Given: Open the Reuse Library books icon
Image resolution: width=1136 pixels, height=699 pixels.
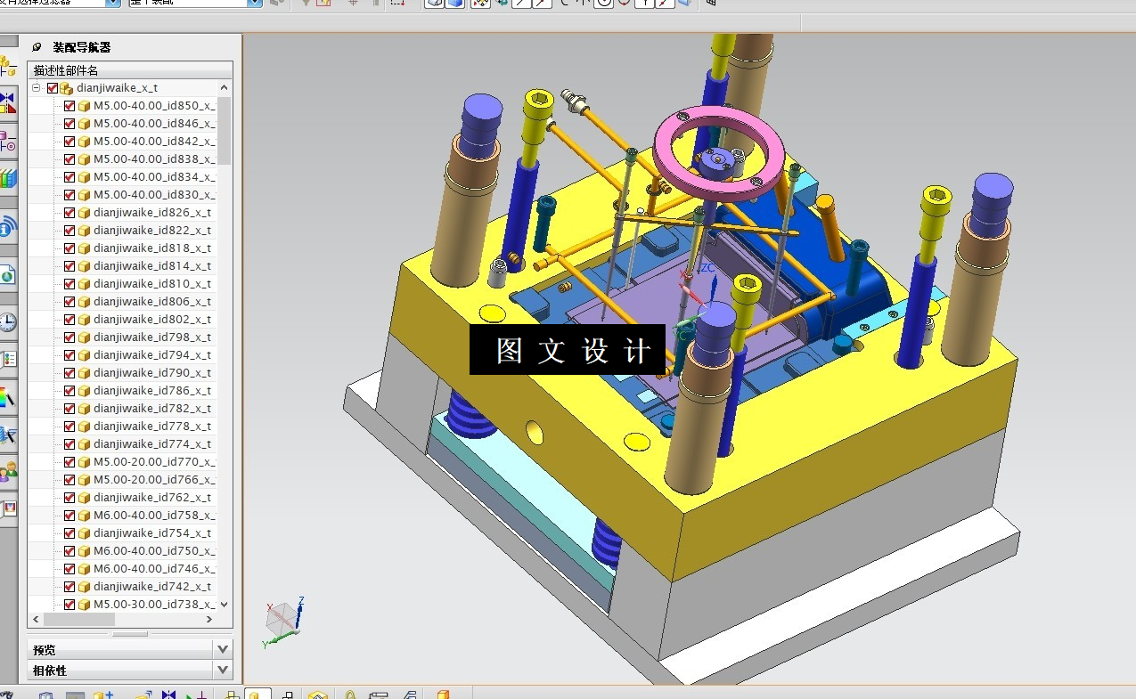Looking at the screenshot, I should (7, 179).
